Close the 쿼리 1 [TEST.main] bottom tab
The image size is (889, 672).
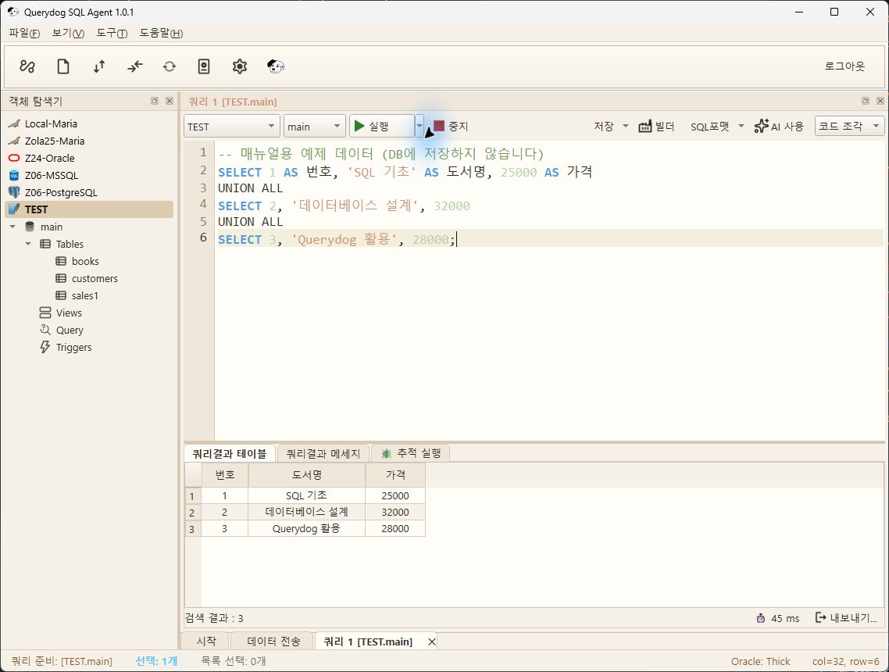[431, 642]
